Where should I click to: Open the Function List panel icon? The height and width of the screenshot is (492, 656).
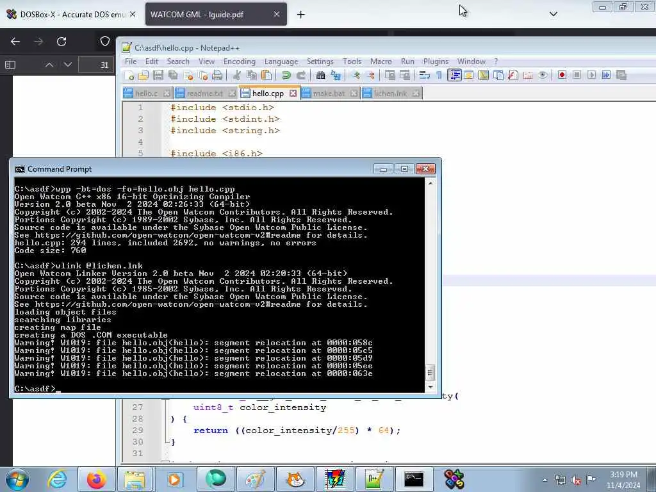513,76
